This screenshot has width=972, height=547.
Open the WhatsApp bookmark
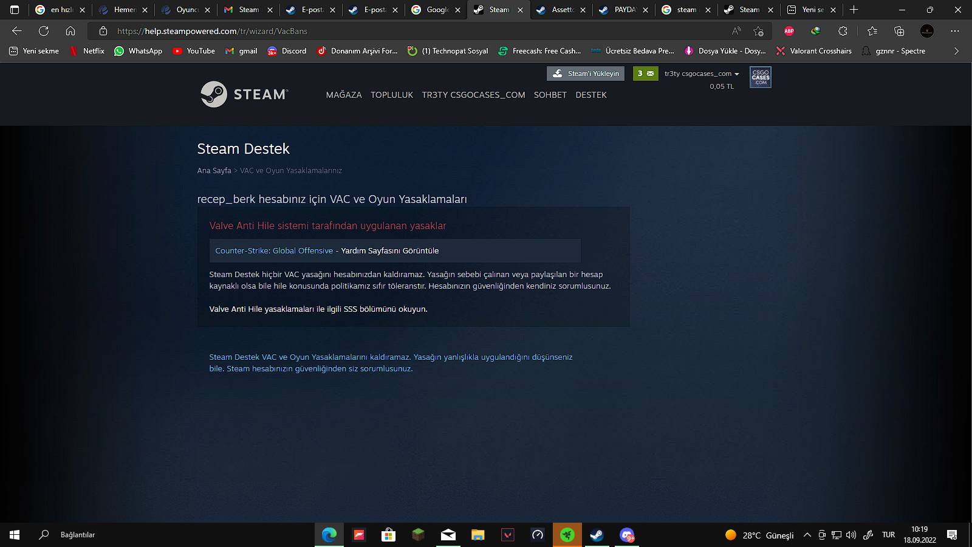coord(139,51)
